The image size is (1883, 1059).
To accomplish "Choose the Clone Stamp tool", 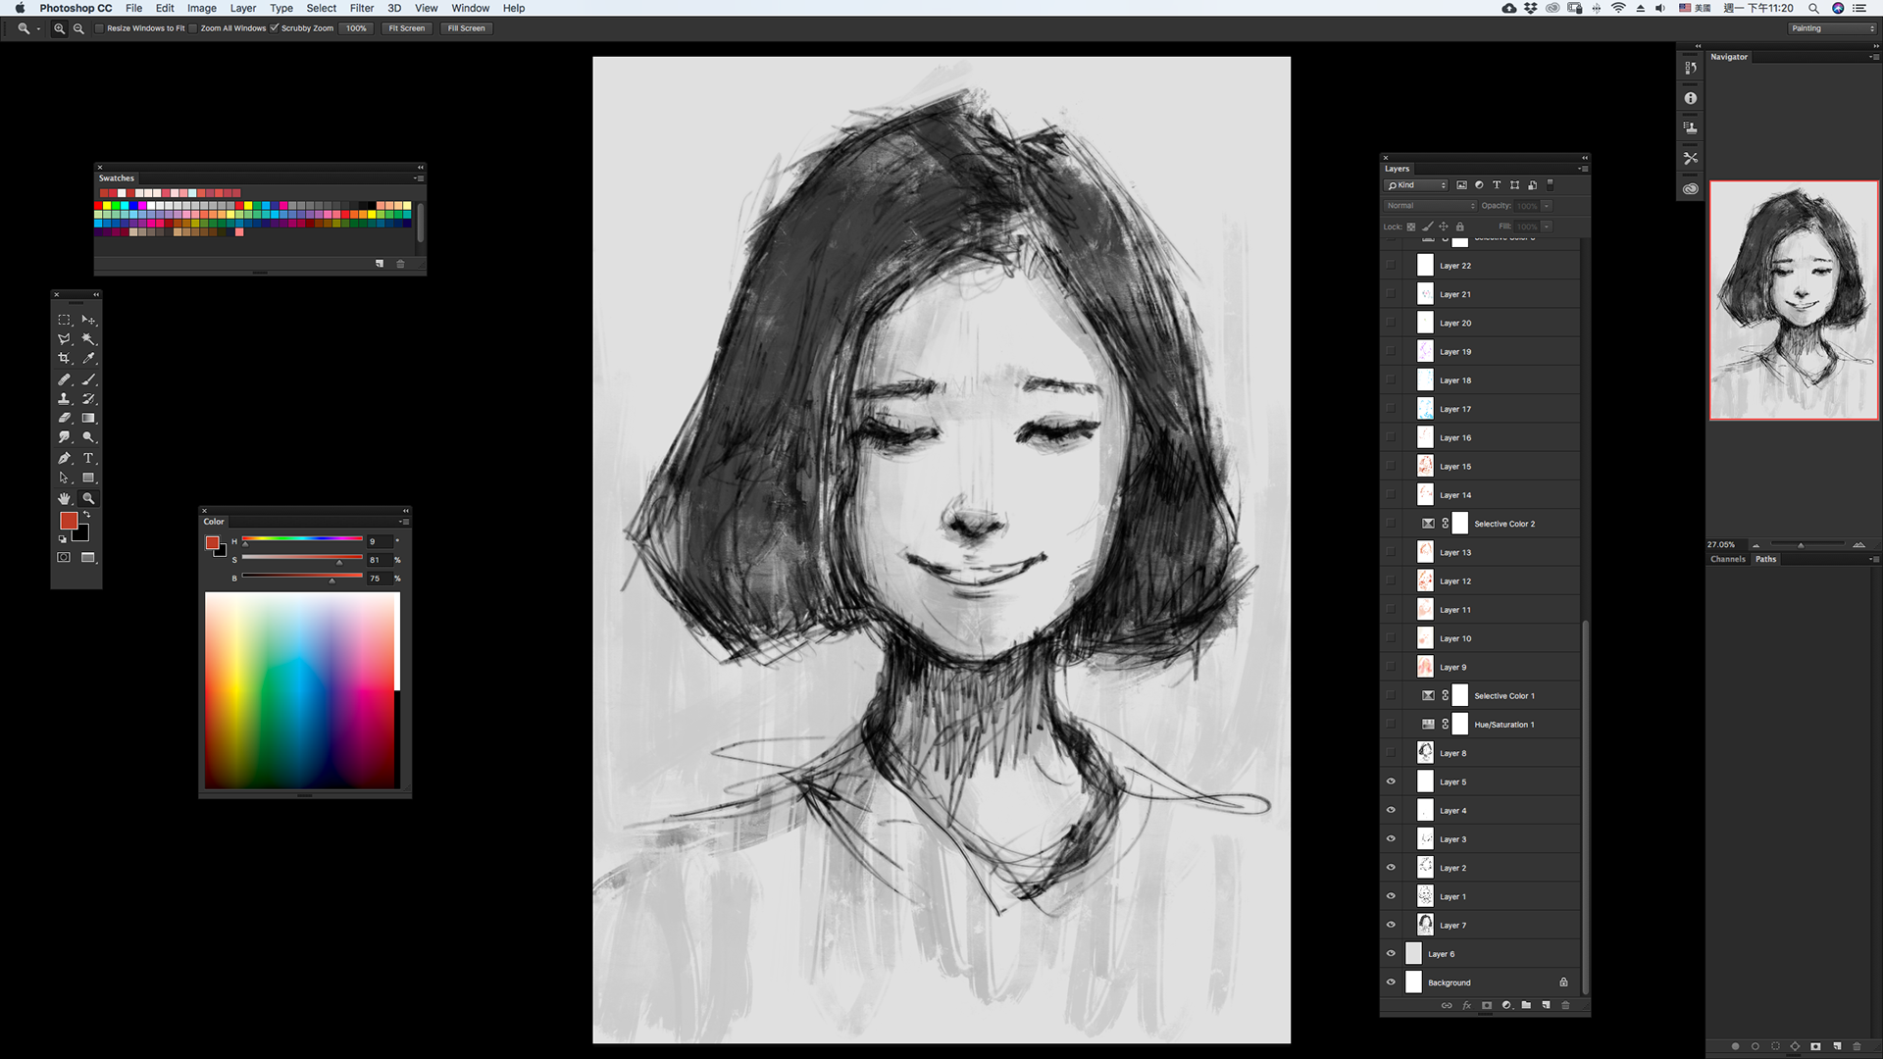I will (64, 399).
